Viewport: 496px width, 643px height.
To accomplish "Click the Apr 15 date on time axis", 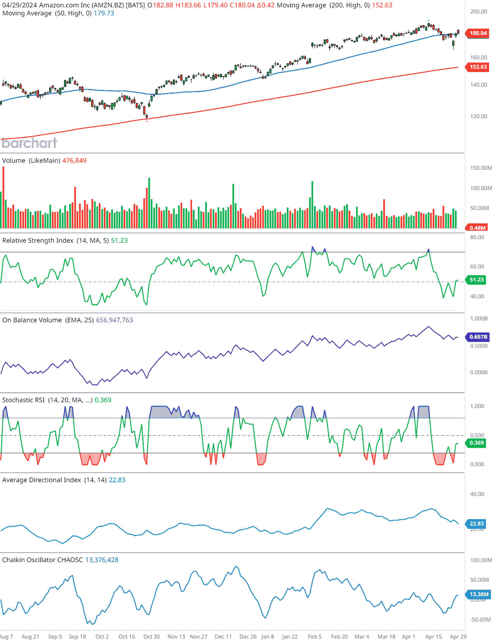I will [433, 636].
